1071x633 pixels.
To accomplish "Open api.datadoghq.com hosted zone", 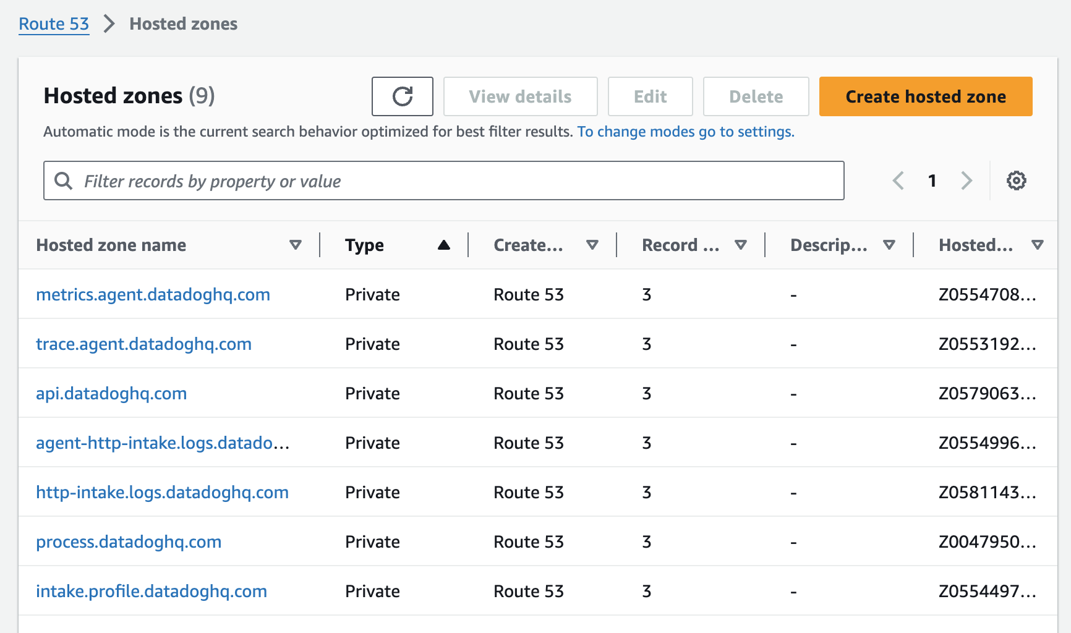I will click(111, 393).
